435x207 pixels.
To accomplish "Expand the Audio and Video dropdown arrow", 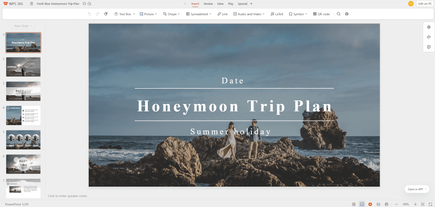I will point(264,14).
